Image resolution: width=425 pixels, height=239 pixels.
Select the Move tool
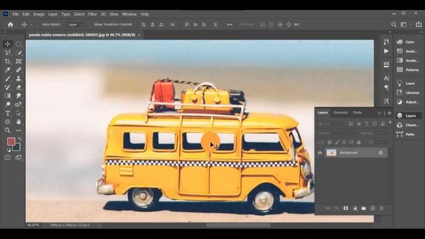7,44
